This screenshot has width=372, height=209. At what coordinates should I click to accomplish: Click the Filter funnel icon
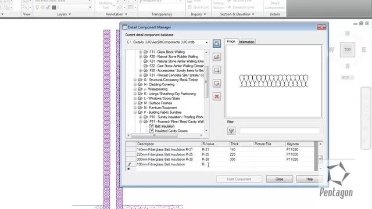click(x=231, y=131)
